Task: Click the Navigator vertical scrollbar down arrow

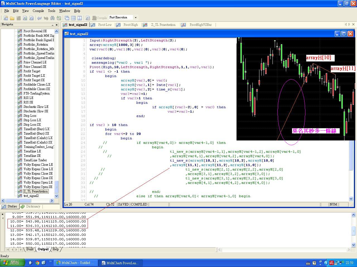Action: point(57,196)
